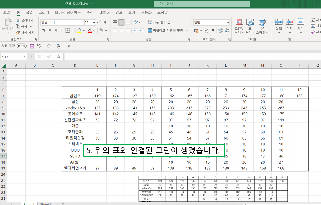
Task: Click the Undo arrow icon
Action: [39, 46]
